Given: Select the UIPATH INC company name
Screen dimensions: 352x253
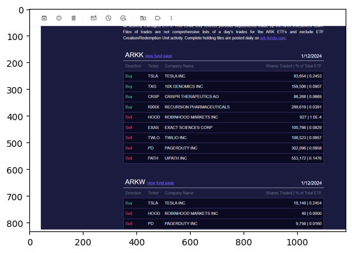Looking at the screenshot, I should pos(176,158).
